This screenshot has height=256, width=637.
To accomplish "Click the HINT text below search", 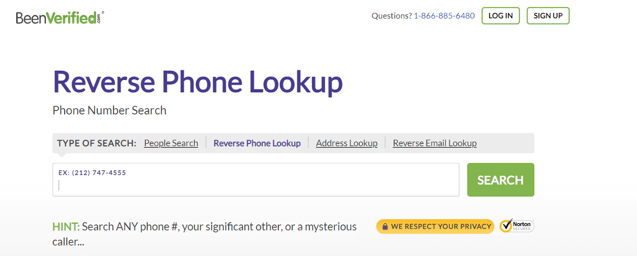I will click(x=204, y=234).
